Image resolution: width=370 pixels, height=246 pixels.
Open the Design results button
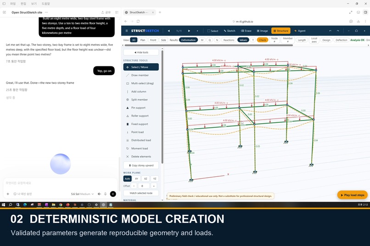(x=326, y=40)
